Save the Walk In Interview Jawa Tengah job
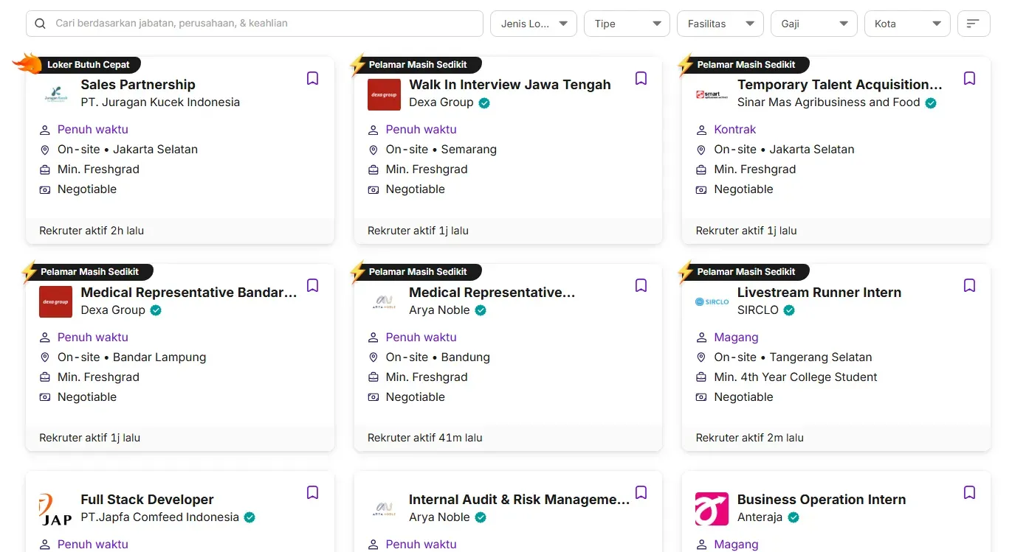The height and width of the screenshot is (552, 1012). click(641, 79)
